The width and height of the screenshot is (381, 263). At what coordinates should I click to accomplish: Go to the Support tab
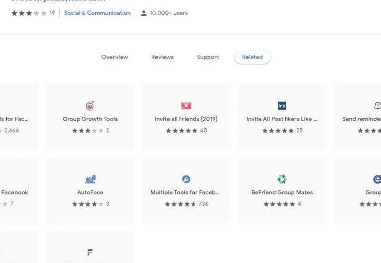(208, 57)
